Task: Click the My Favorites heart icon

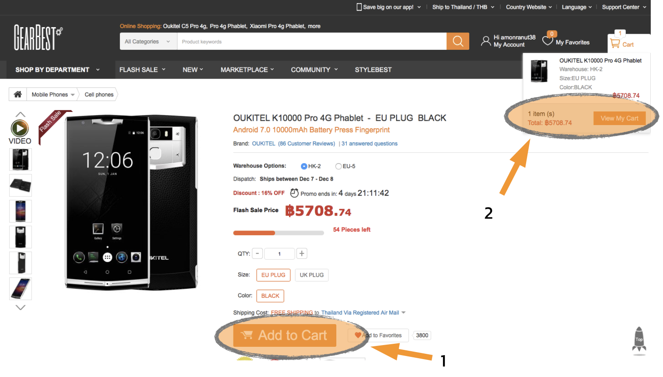Action: pyautogui.click(x=548, y=41)
